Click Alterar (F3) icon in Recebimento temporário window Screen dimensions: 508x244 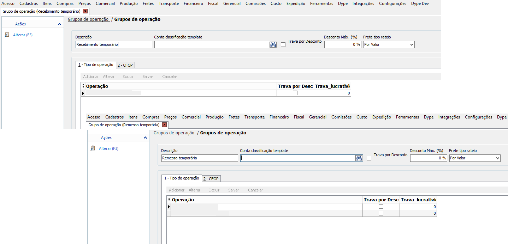[x=7, y=35]
